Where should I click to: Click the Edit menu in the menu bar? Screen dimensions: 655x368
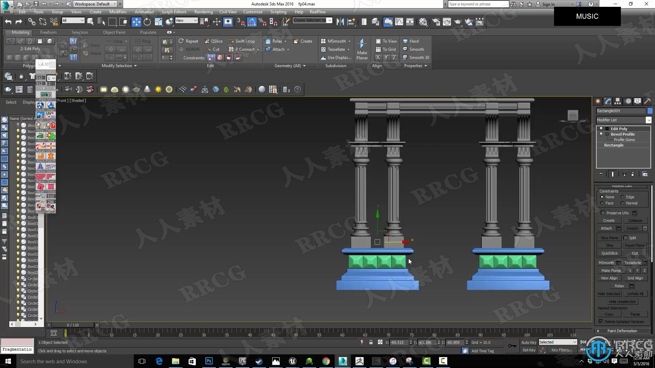coord(22,11)
